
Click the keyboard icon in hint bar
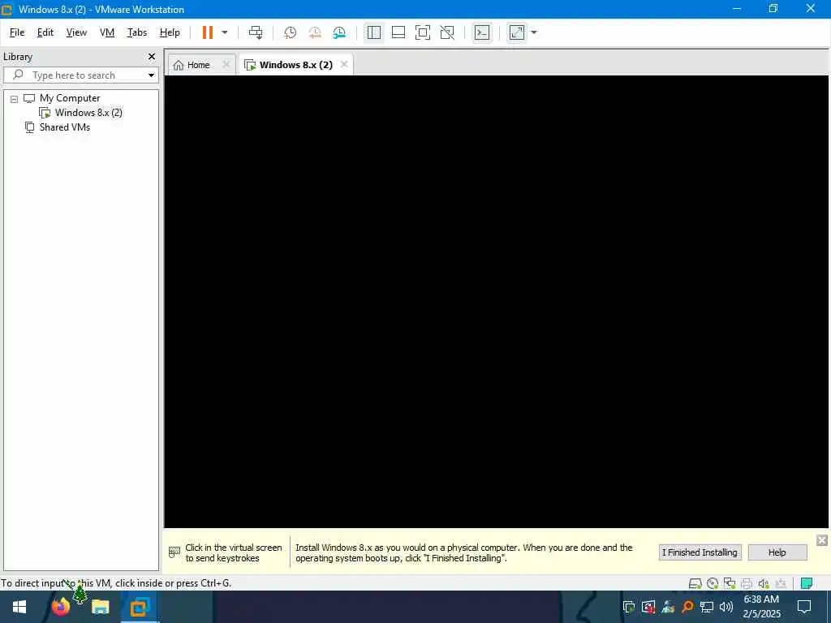174,552
